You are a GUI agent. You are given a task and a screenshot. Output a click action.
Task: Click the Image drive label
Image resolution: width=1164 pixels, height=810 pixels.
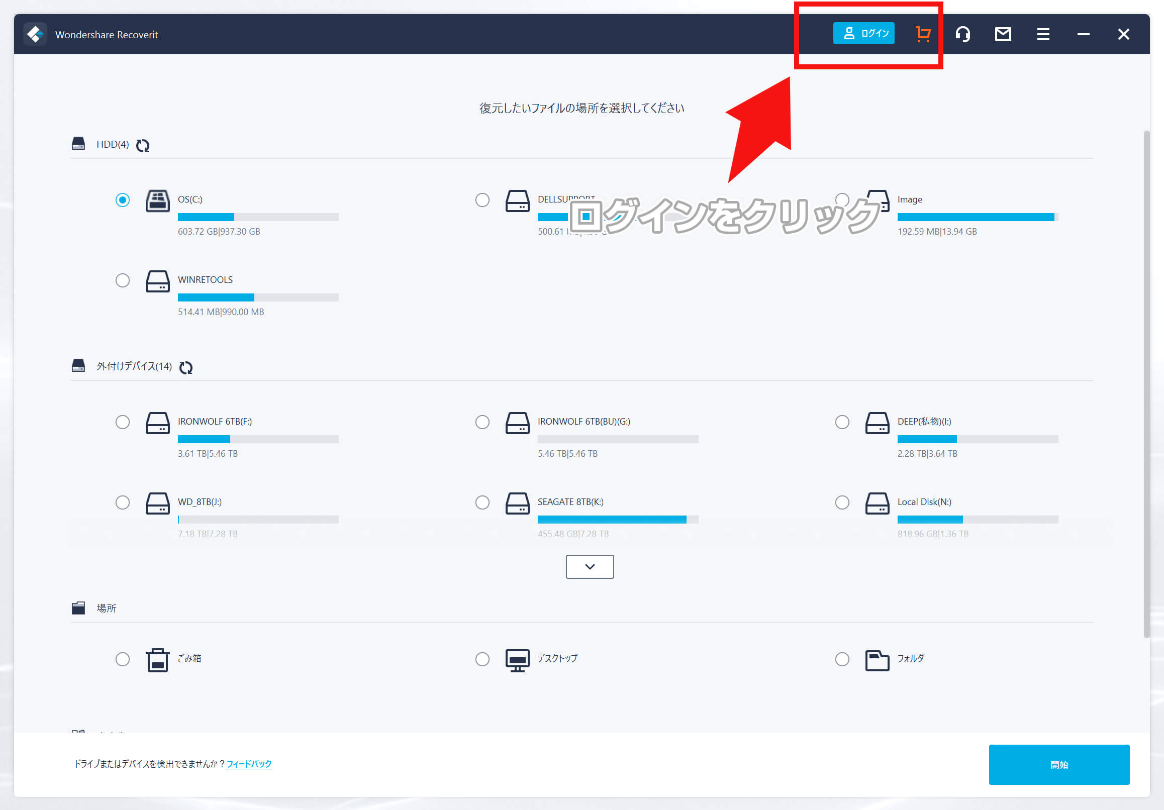(910, 199)
